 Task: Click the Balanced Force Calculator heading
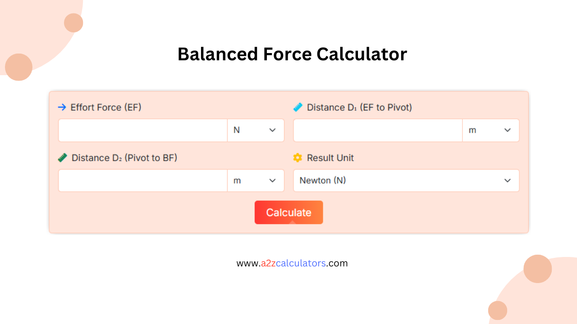pyautogui.click(x=292, y=54)
